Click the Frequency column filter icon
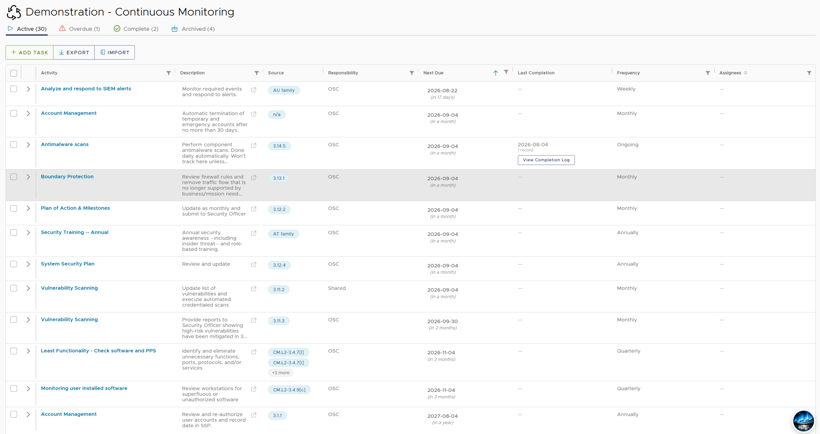This screenshot has height=434, width=820. (x=708, y=73)
